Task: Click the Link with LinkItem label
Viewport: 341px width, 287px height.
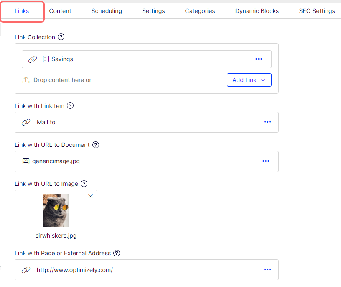Action: tap(39, 106)
